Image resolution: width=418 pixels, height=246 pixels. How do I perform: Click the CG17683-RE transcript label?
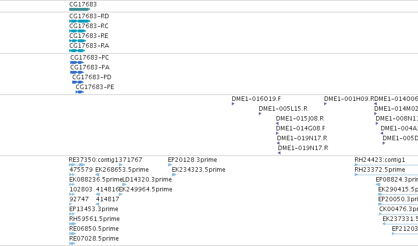89,36
